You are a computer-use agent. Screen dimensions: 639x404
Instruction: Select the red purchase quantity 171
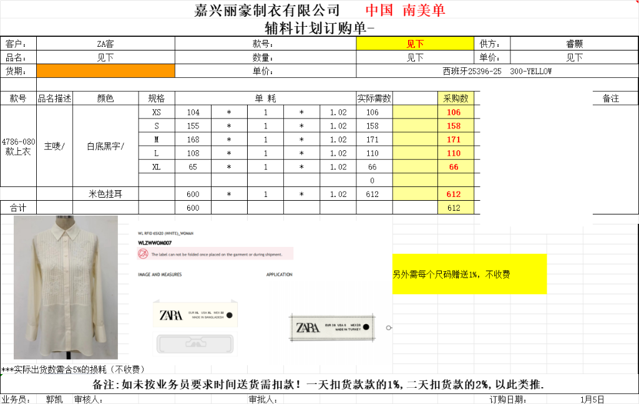point(454,140)
